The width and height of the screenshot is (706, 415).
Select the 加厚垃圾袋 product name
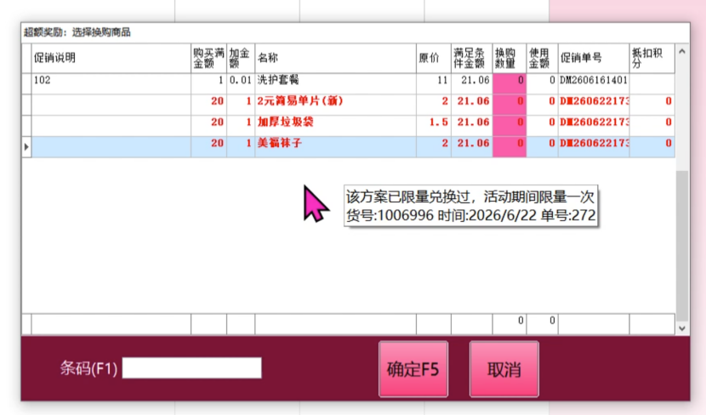pyautogui.click(x=285, y=122)
